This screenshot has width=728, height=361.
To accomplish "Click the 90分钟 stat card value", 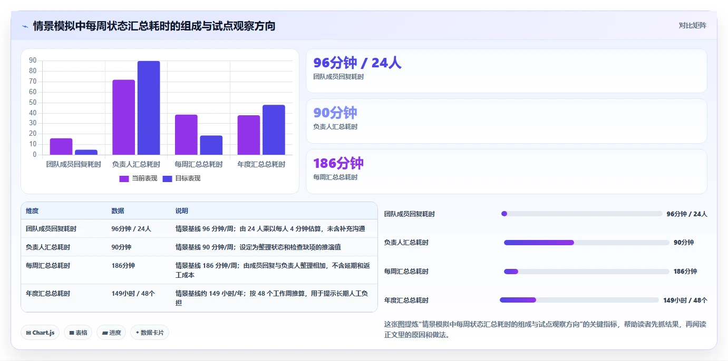I will [335, 113].
